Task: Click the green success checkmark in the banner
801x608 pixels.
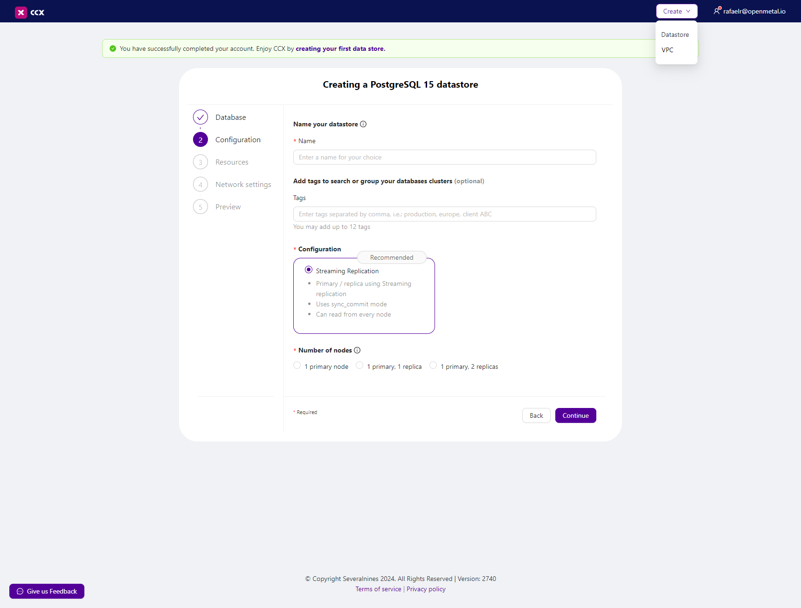Action: point(113,48)
